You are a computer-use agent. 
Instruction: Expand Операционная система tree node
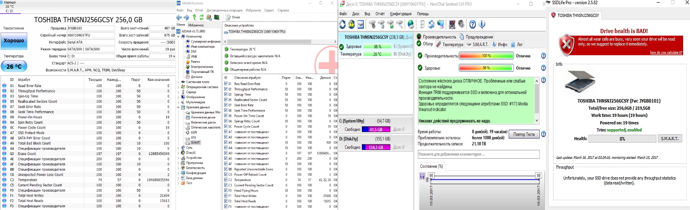[178, 87]
